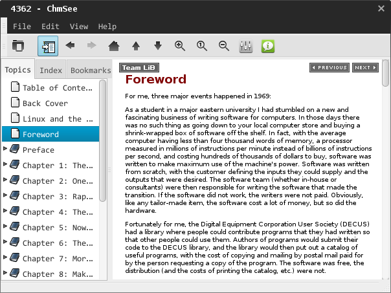Open 'Chapter 8: Mak...' topic text
391x293 pixels.
tap(58, 274)
